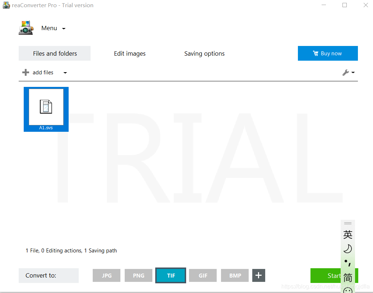The height and width of the screenshot is (293, 373).
Task: Choose GIF as output format
Action: 203,275
